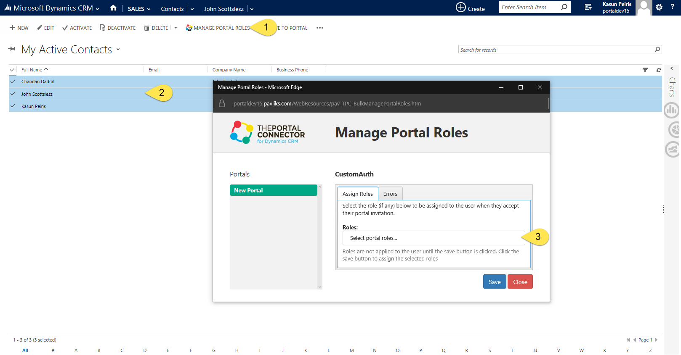Click the Create plus icon
Screen dimensions: 681x355
[x=461, y=8]
